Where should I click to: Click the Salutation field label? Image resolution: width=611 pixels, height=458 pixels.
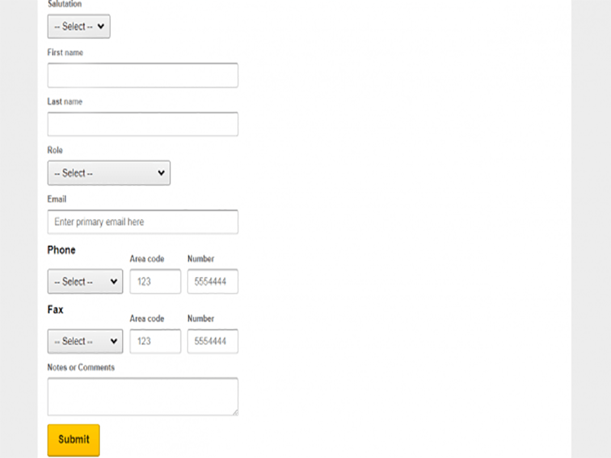65,5
